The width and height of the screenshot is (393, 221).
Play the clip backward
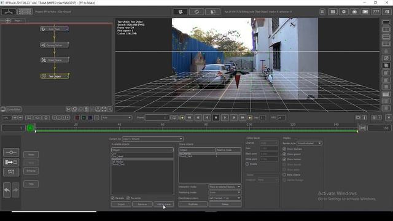pos(207,117)
